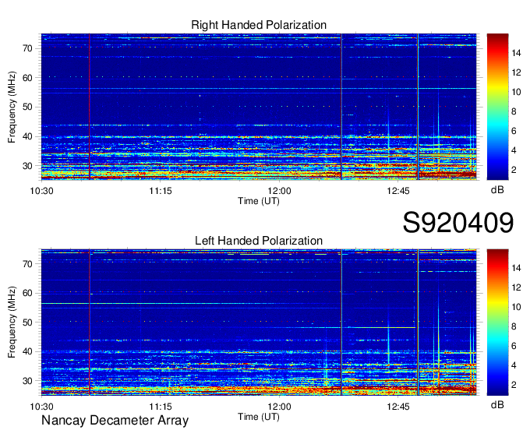Viewport: 530px width, 430px height.
Task: Click the 60 MHz tick of top plot
Action: pyautogui.click(x=27, y=78)
